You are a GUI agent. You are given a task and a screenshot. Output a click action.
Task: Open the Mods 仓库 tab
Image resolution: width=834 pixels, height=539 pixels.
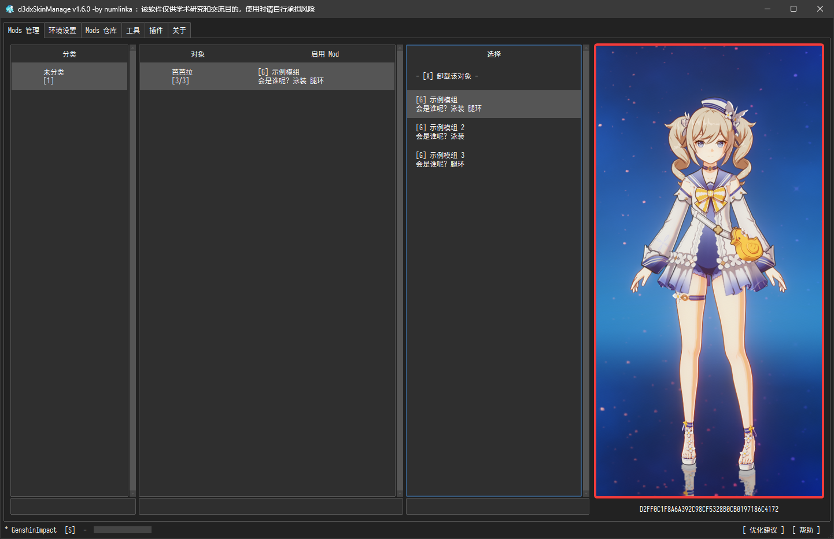101,31
